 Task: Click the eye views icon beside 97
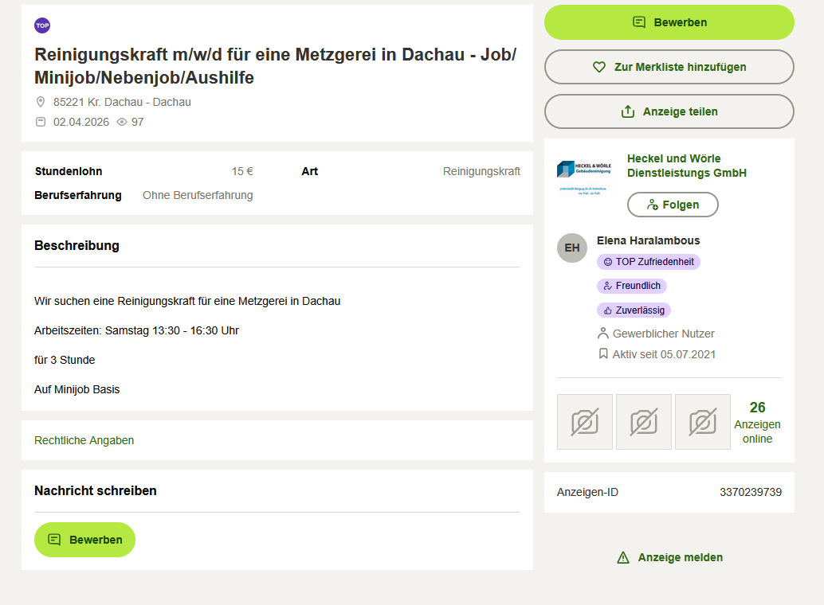[x=122, y=122]
